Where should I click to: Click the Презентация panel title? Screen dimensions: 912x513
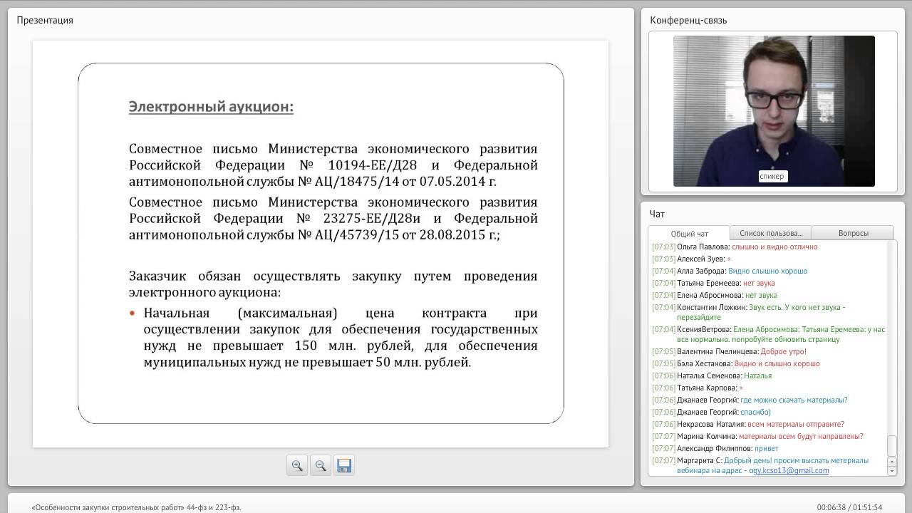[x=45, y=20]
